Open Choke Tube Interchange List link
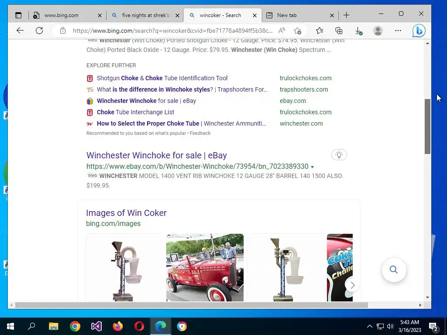Screen dimensions: 447x335 point(135,112)
